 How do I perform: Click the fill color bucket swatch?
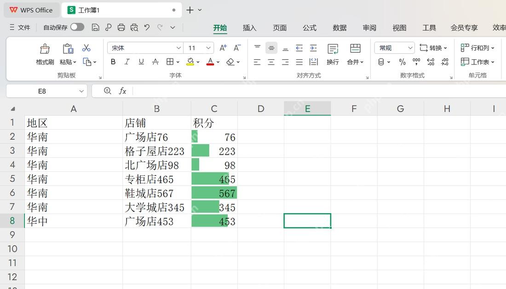pos(190,62)
